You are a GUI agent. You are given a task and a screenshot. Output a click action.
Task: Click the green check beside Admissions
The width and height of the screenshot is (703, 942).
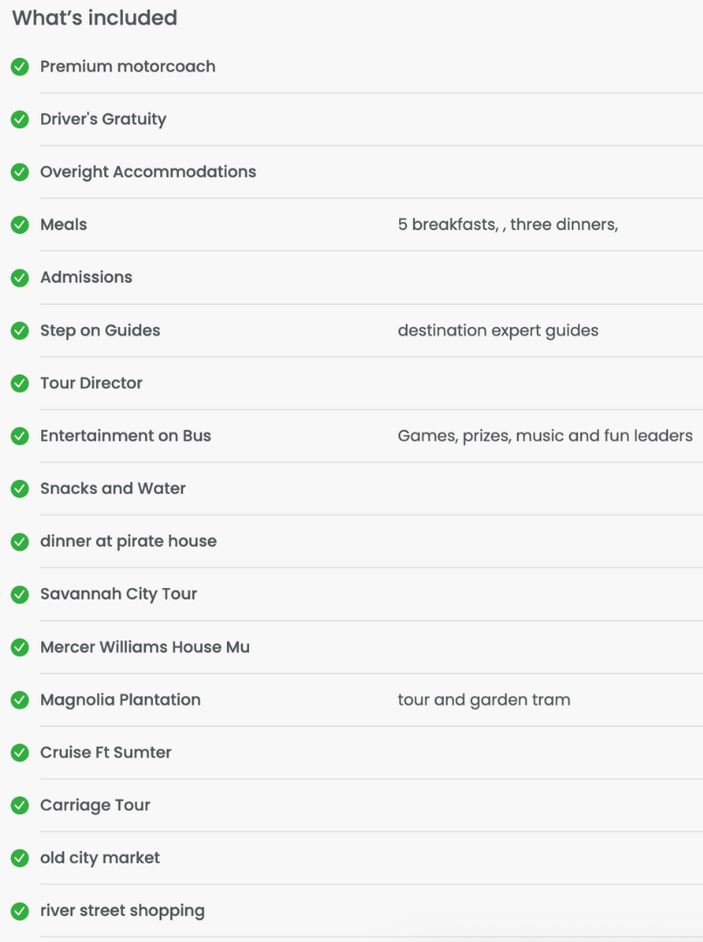(20, 278)
